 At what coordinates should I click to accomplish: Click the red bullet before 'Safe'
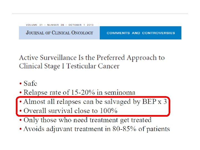[21, 84]
